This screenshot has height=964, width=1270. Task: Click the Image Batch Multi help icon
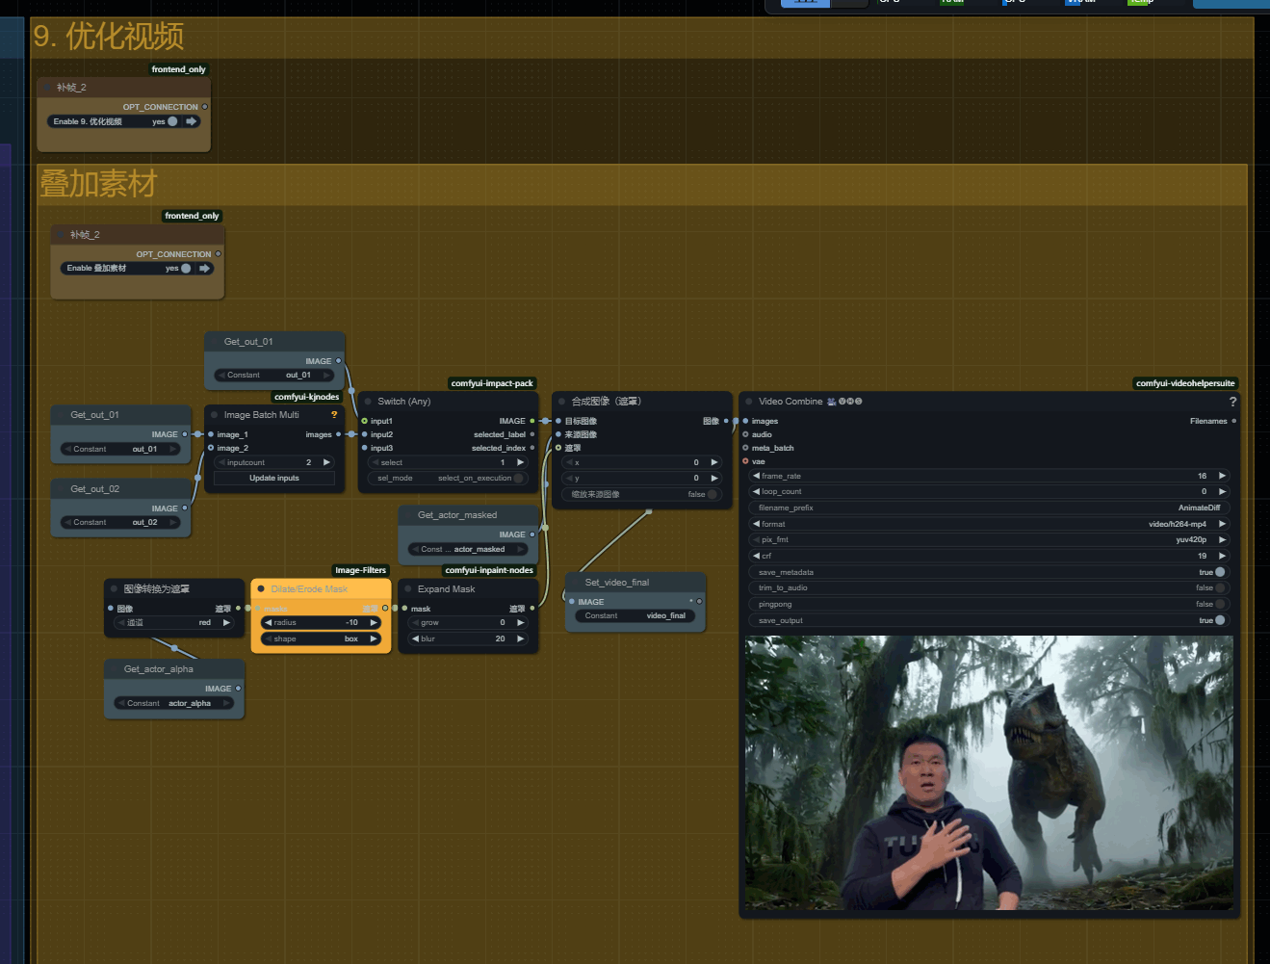coord(334,415)
